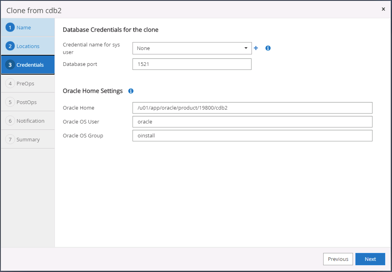Image resolution: width=392 pixels, height=272 pixels.
Task: Navigate to the Notification step
Action: (x=30, y=121)
